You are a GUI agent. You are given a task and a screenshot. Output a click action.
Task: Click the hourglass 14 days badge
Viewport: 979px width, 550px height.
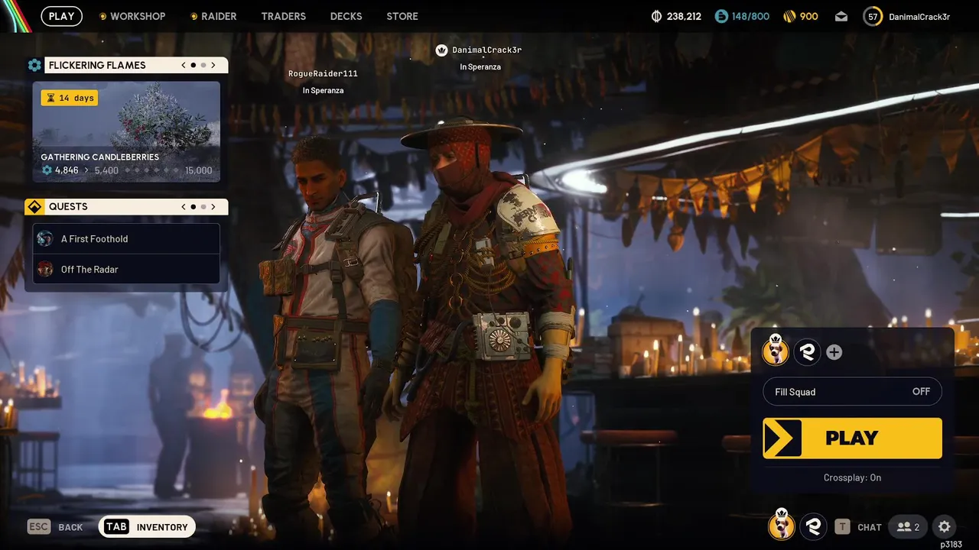(70, 98)
